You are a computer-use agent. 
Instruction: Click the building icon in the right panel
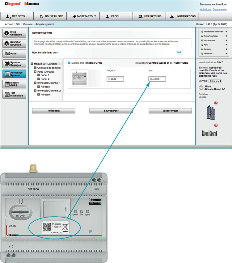pyautogui.click(x=211, y=112)
